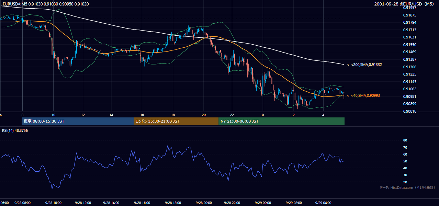The width and height of the screenshot is (439, 206).
Task: Click the RSI axis level 40
Action: (405, 168)
